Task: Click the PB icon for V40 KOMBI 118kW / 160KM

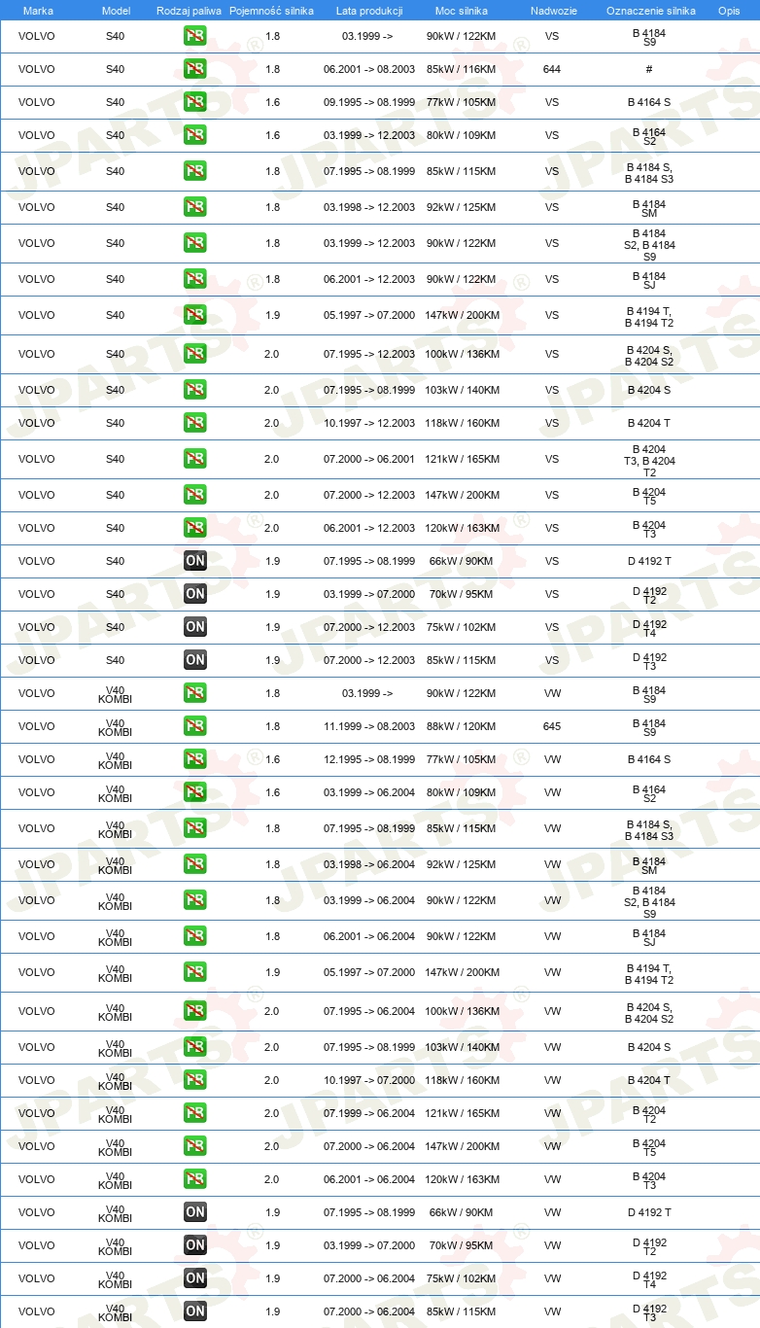Action: pyautogui.click(x=194, y=1080)
